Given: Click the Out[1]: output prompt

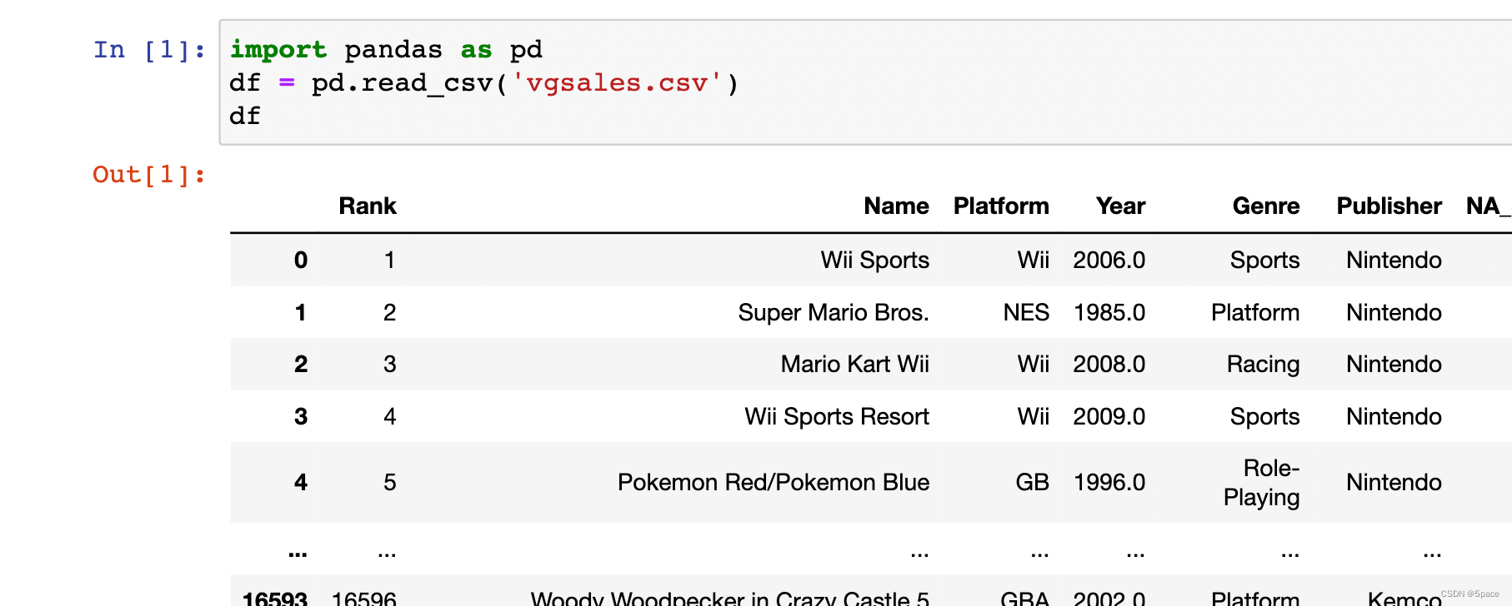Looking at the screenshot, I should coord(149,175).
